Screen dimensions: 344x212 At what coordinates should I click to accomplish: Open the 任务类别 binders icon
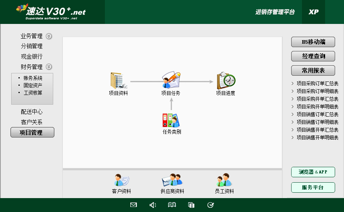point(171,120)
